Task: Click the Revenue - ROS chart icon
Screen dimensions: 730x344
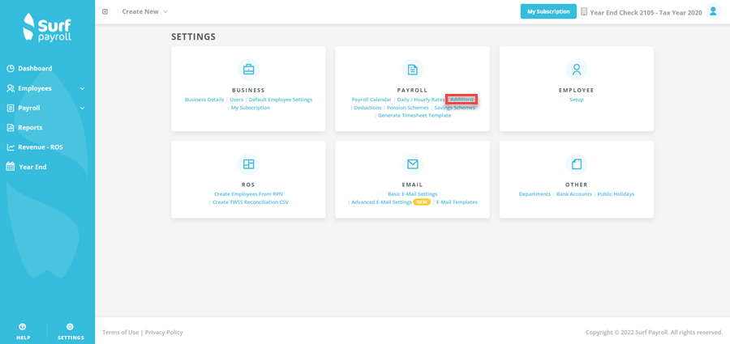Action: (x=11, y=147)
